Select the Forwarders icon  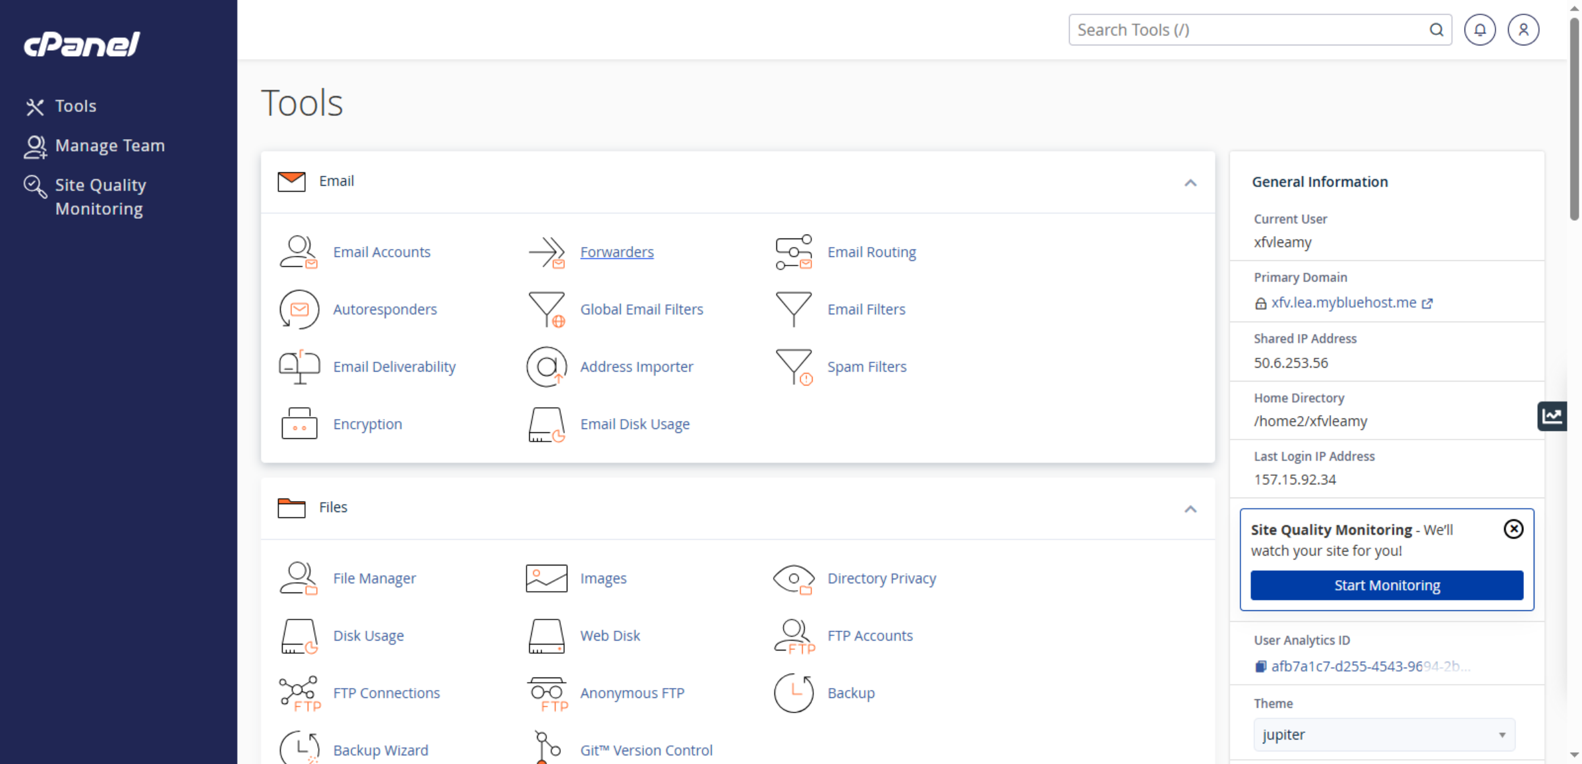[546, 252]
